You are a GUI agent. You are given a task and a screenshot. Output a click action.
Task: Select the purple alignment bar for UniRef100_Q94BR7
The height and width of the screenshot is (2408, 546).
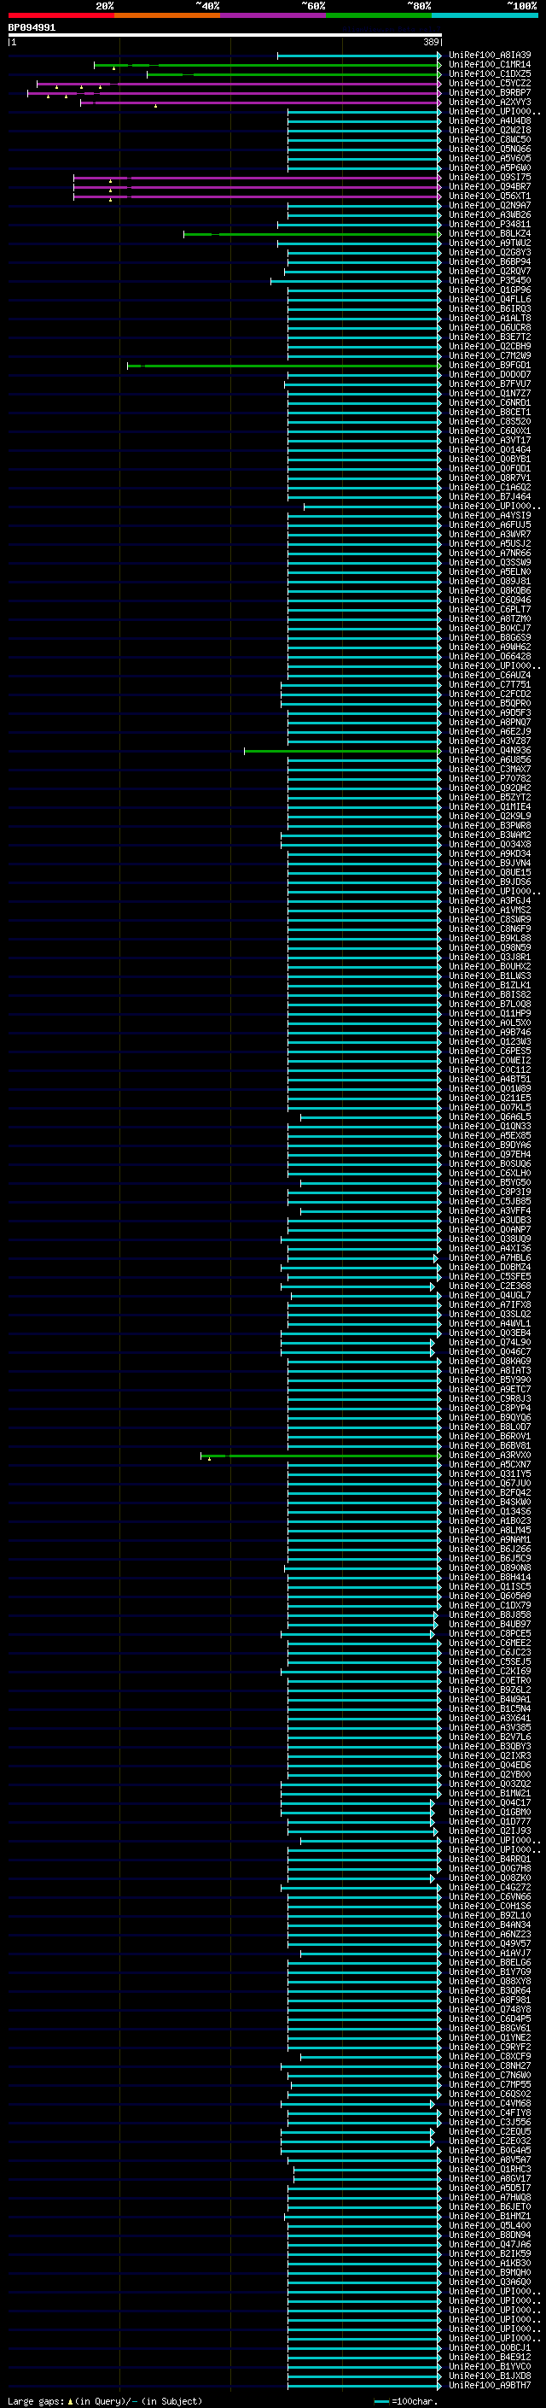257,187
